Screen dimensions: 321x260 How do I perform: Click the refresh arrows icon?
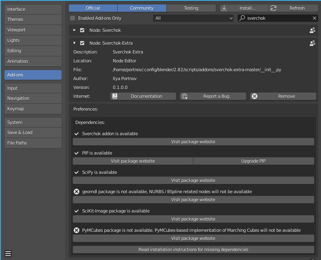click(273, 8)
